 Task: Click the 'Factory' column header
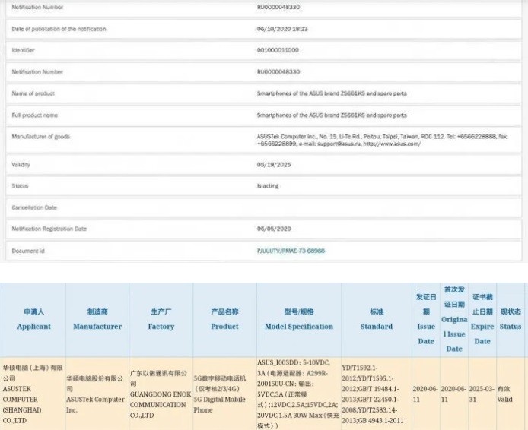[161, 319]
